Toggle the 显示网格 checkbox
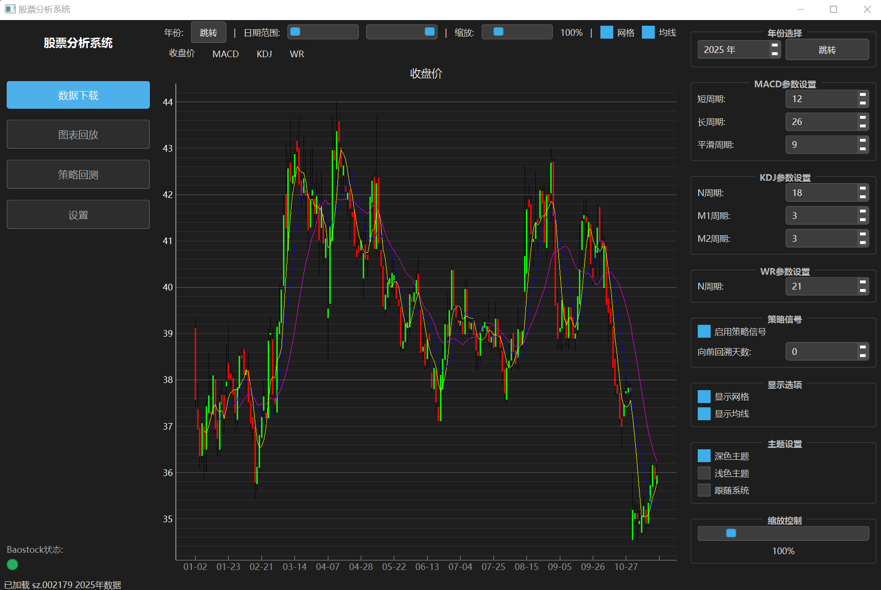881x590 pixels. (x=704, y=396)
